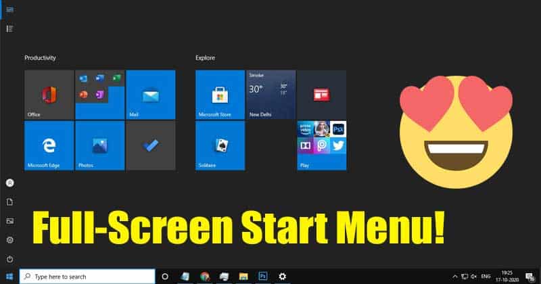Screen dimensions: 541x284
Task: Open Twitter in the Play folder
Action: 339,145
